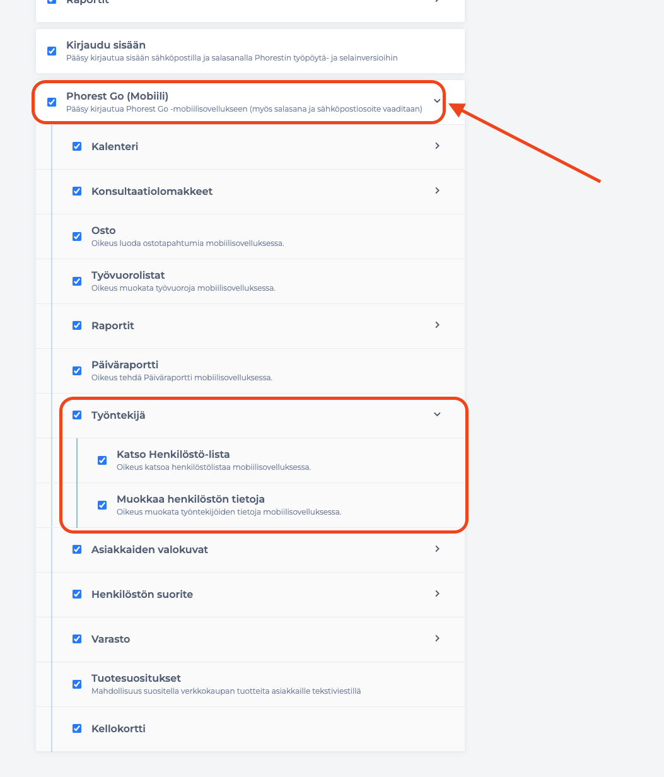
Task: Expand the Raportit sub-permissions chevron
Action: (437, 325)
